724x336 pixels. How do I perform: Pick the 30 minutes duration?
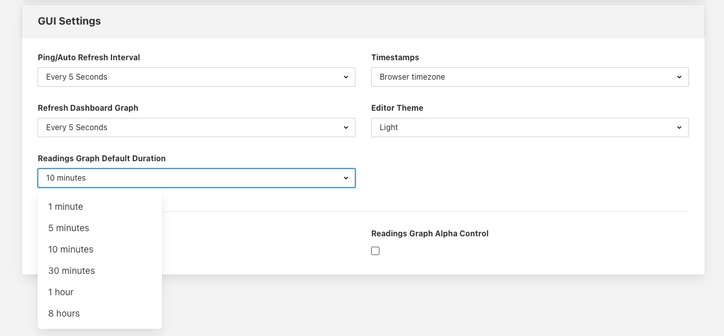pos(100,271)
